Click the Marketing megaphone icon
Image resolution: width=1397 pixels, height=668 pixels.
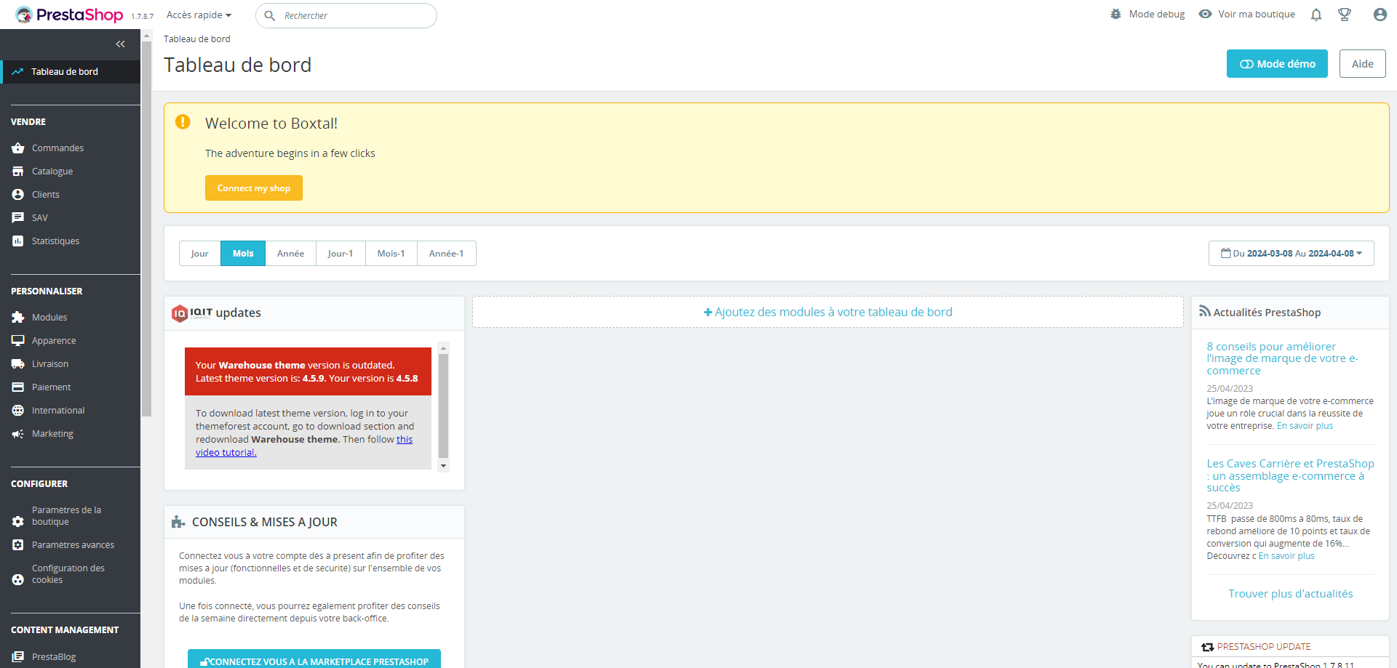tap(18, 434)
